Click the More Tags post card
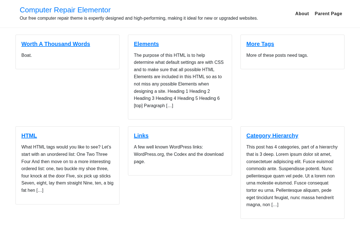 (292, 52)
